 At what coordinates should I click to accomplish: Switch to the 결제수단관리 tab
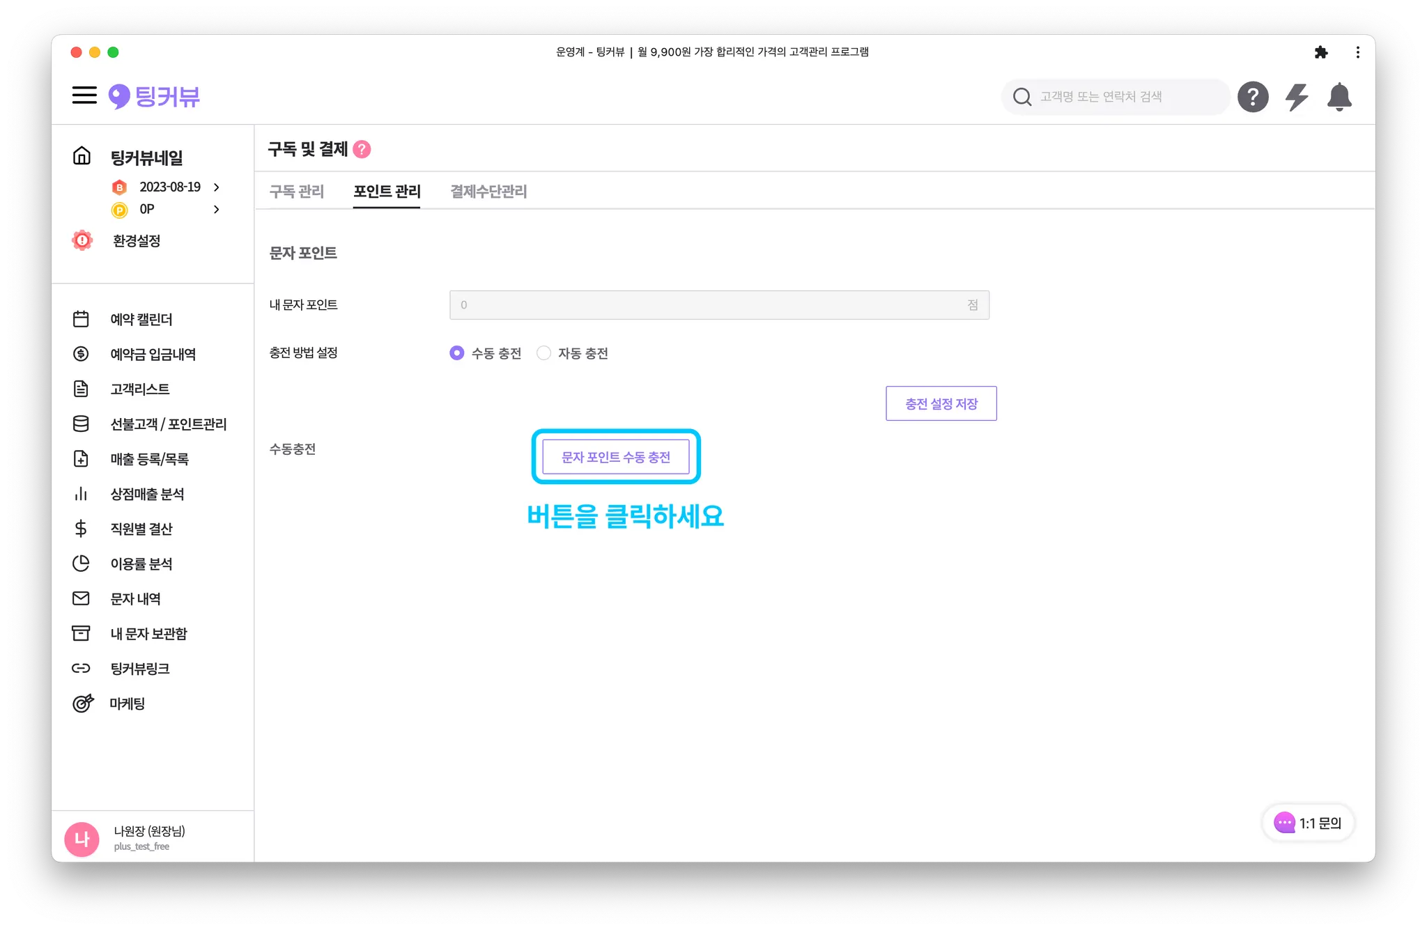pyautogui.click(x=488, y=192)
